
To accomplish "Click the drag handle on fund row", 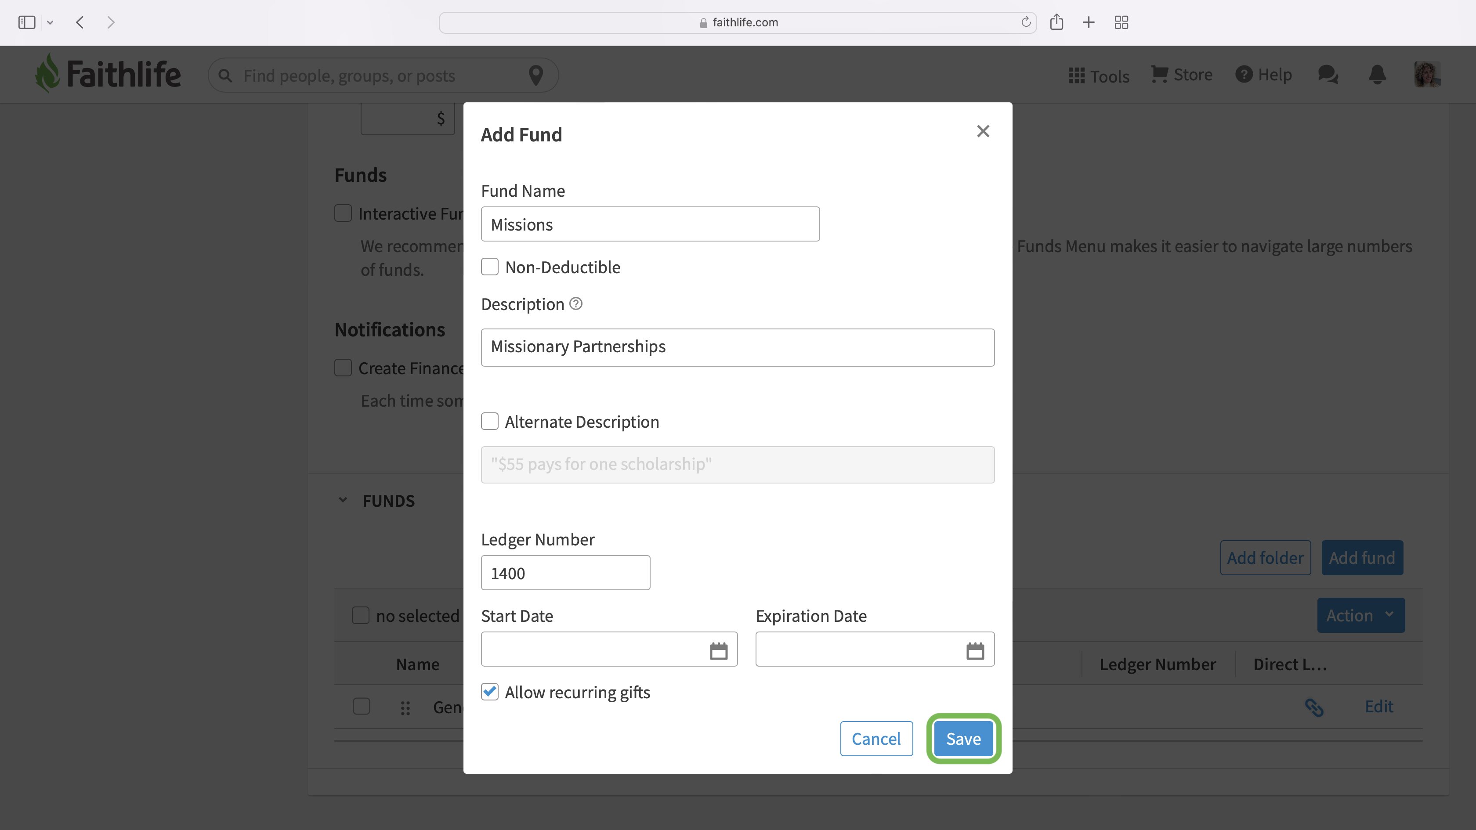I will (x=405, y=708).
